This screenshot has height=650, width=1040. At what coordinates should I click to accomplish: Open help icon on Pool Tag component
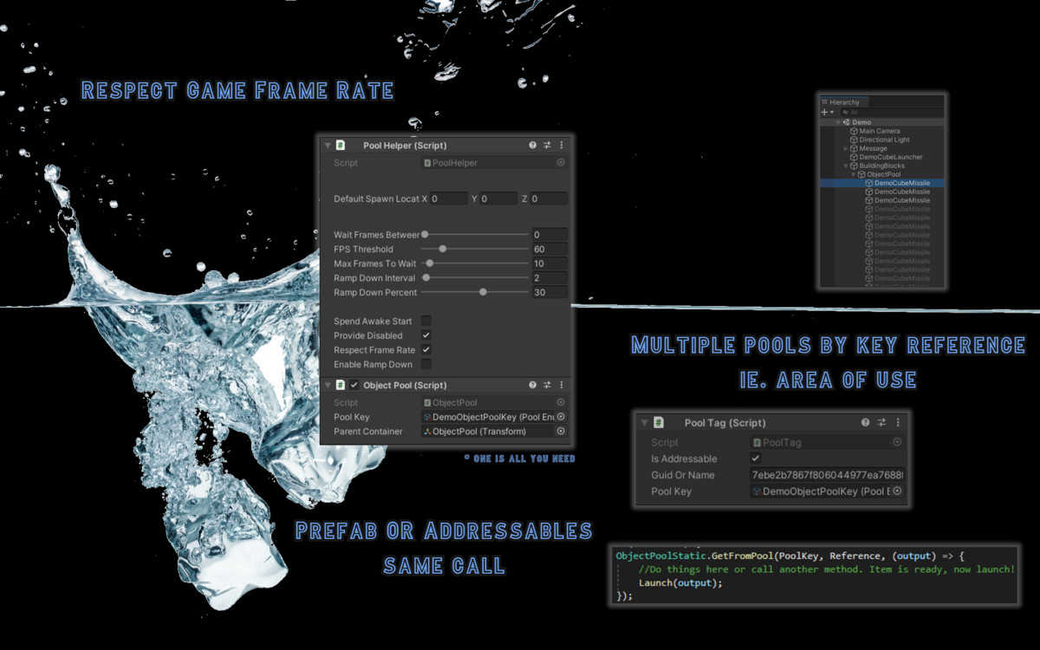click(x=866, y=423)
